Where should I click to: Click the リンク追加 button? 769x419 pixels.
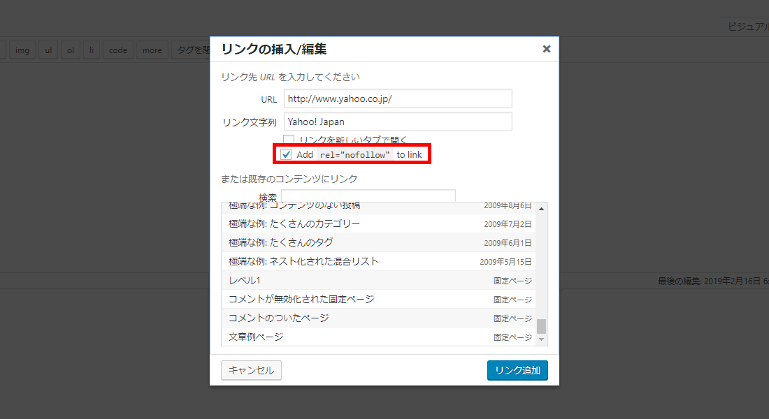click(517, 370)
